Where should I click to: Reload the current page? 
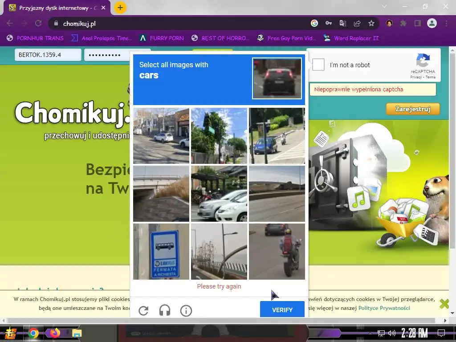pyautogui.click(x=38, y=23)
